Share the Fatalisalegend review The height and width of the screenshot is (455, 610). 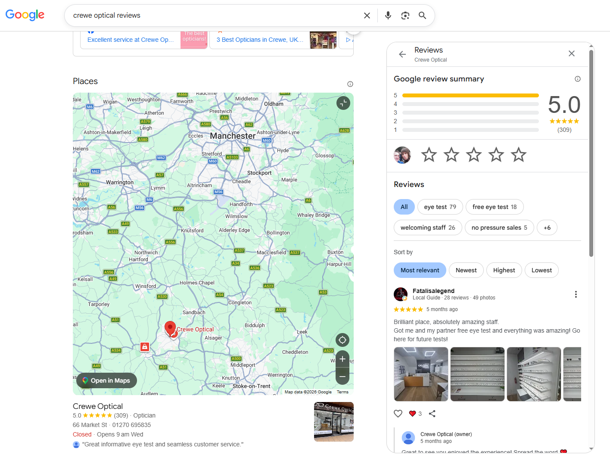[x=432, y=414]
